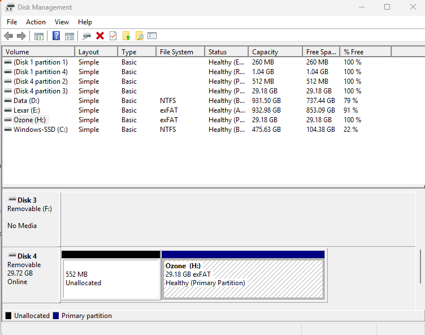Minimize the Disk Management window

[362, 7]
